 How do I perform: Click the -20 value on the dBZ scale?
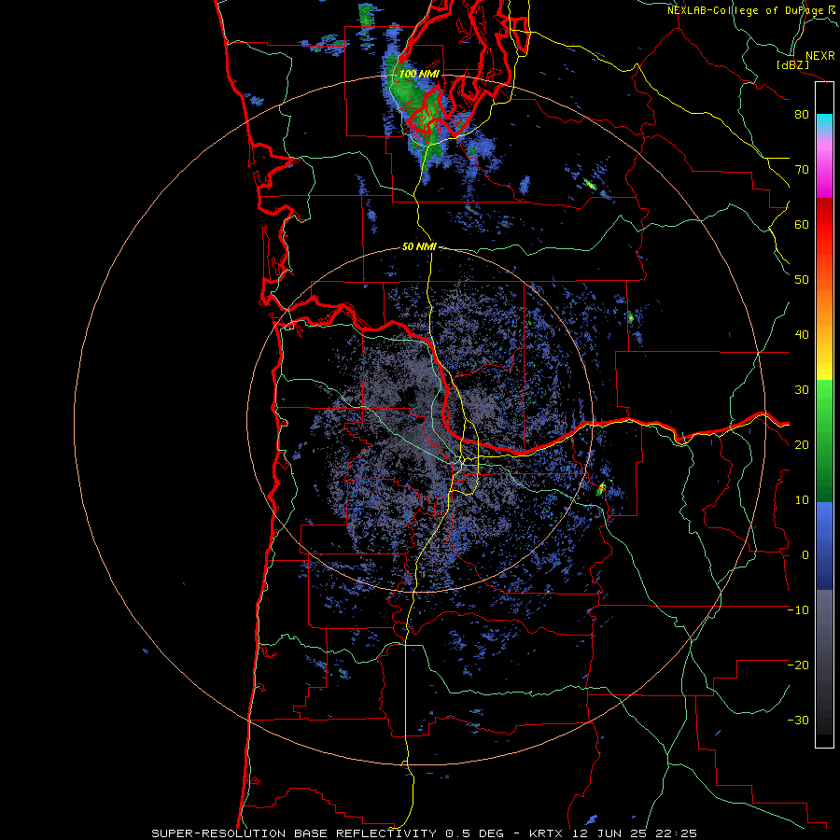tap(798, 665)
